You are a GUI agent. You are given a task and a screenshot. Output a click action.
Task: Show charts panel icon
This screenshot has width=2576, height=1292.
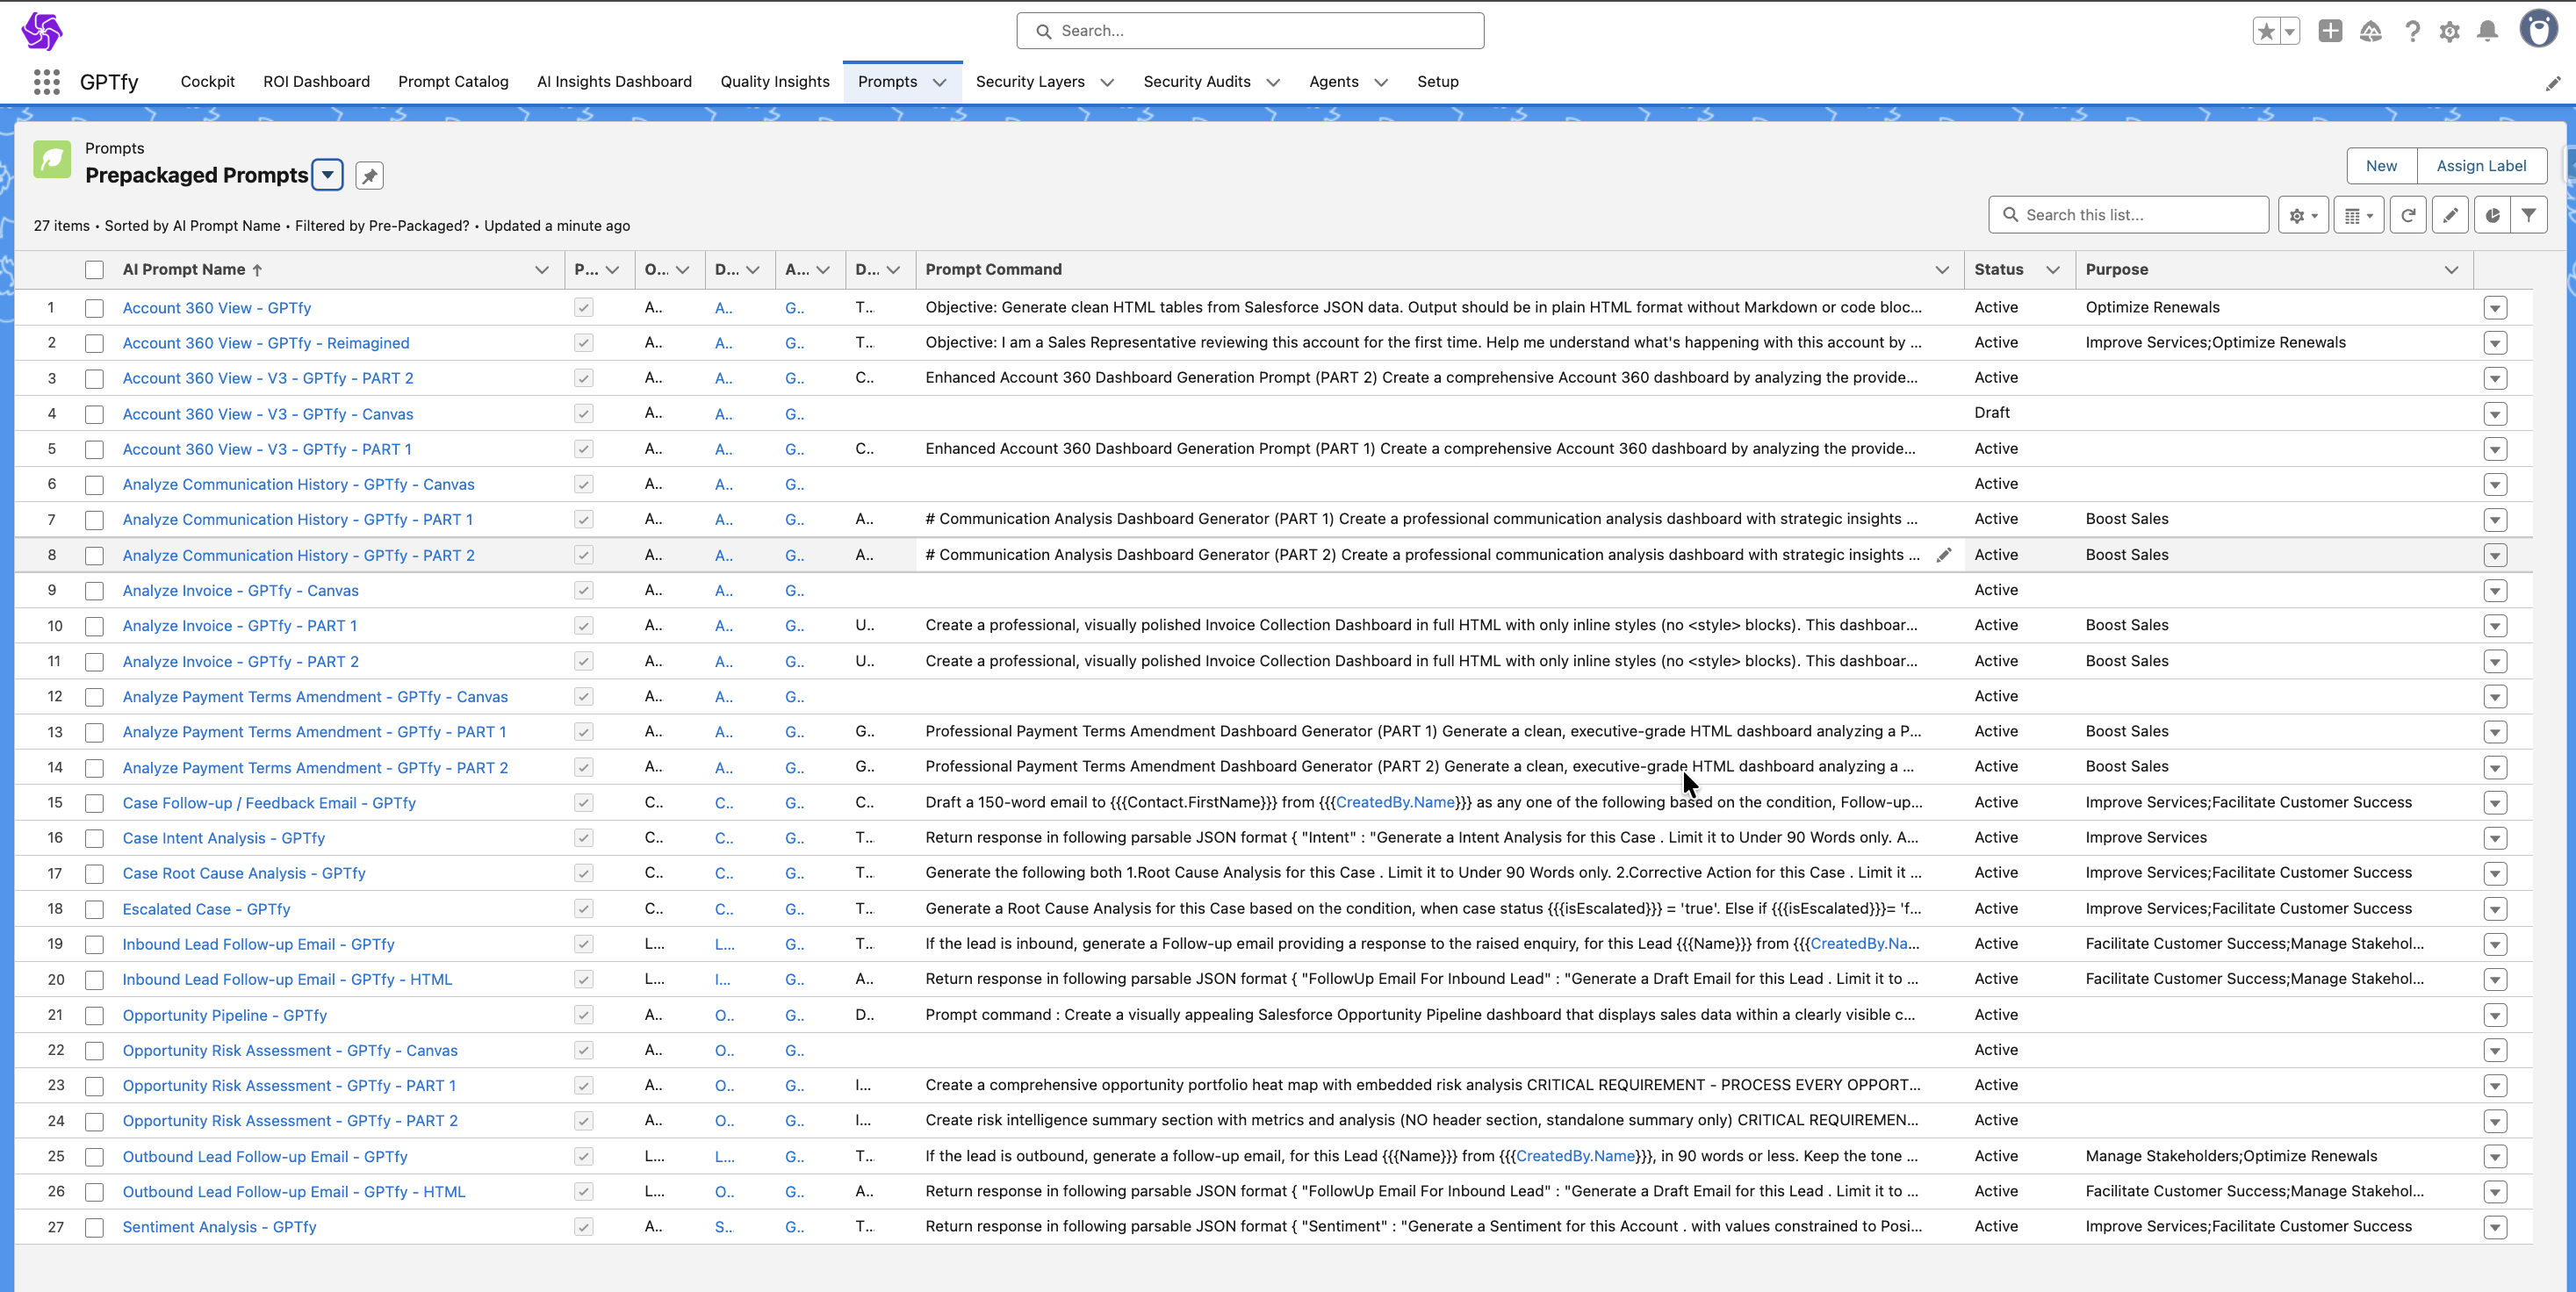2492,215
